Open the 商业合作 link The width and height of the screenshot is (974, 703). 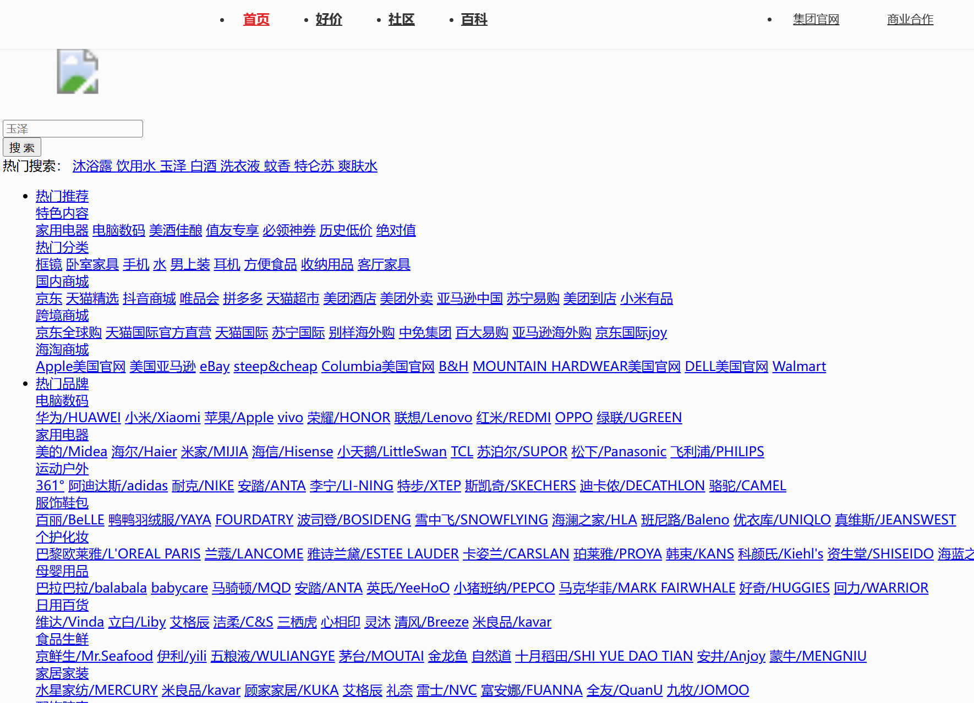coord(910,20)
